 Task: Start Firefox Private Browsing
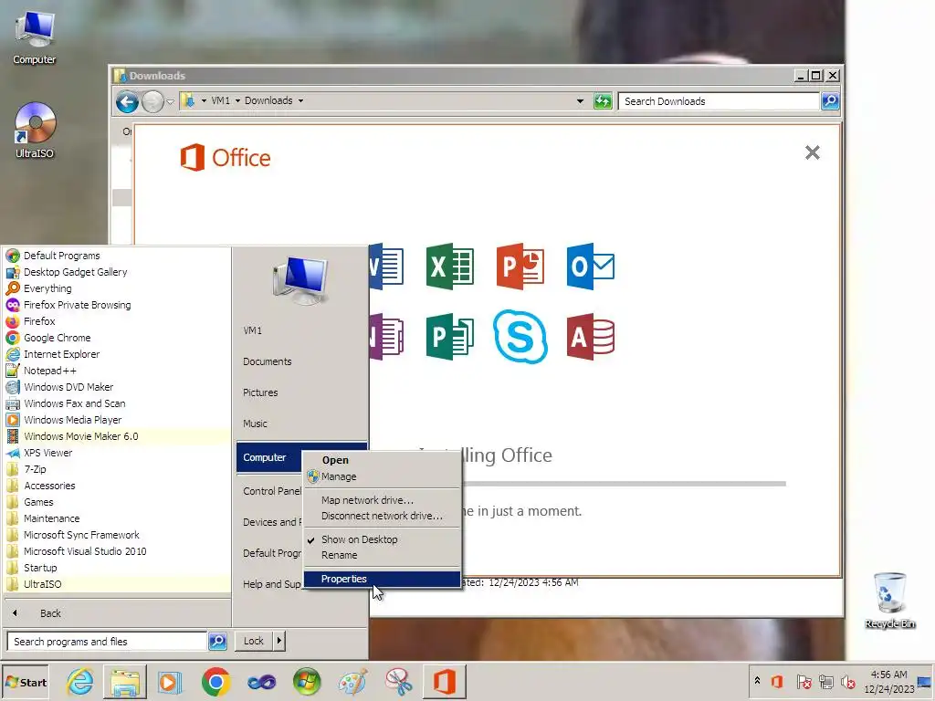coord(77,305)
